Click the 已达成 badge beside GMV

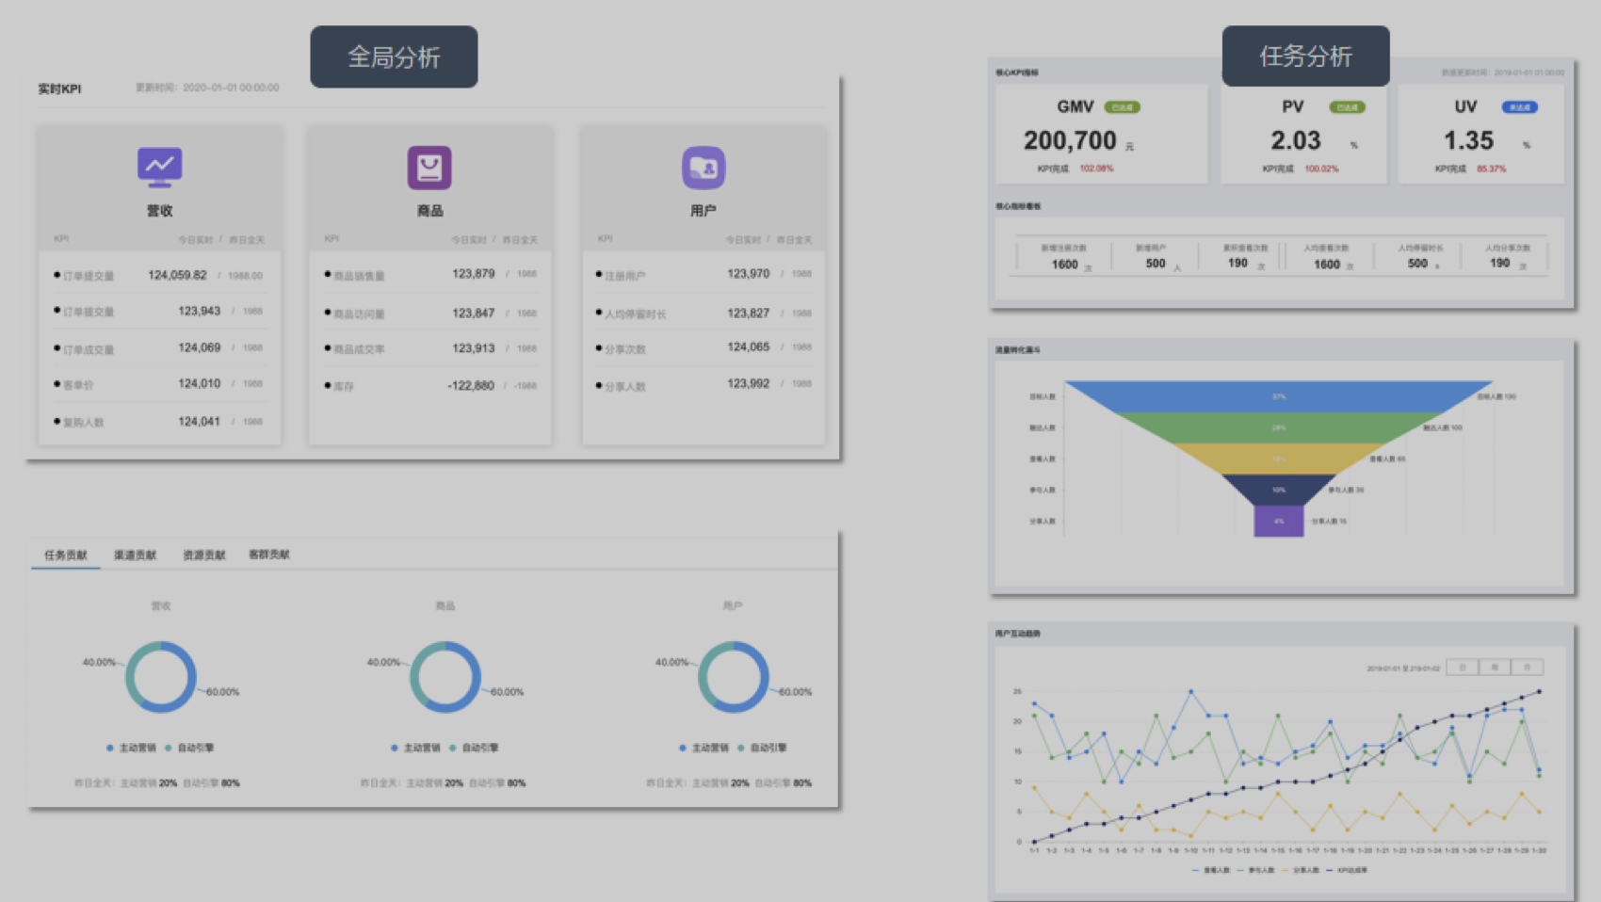point(1122,107)
